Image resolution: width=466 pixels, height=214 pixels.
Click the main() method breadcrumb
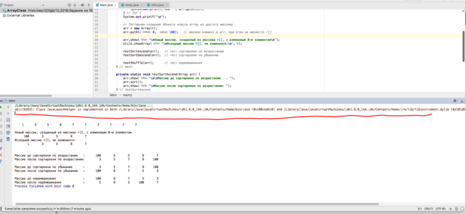127,95
